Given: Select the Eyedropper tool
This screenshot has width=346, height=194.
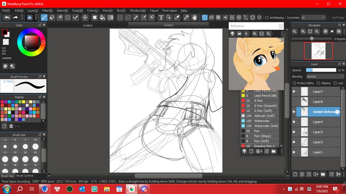Looking at the screenshot, I should click(186, 18).
